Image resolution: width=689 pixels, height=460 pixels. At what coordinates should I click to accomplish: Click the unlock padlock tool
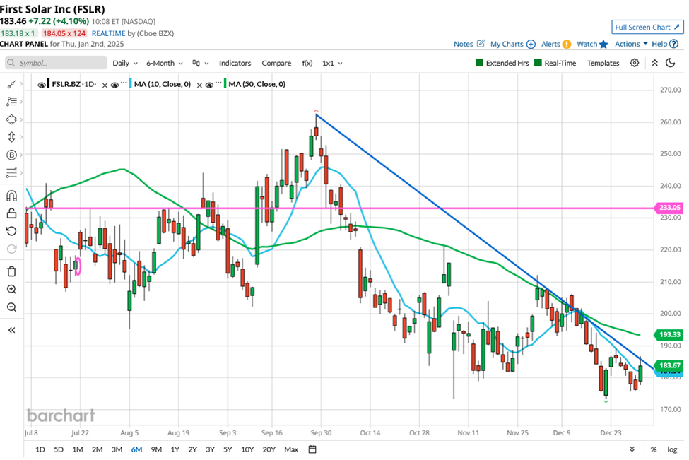pyautogui.click(x=11, y=214)
